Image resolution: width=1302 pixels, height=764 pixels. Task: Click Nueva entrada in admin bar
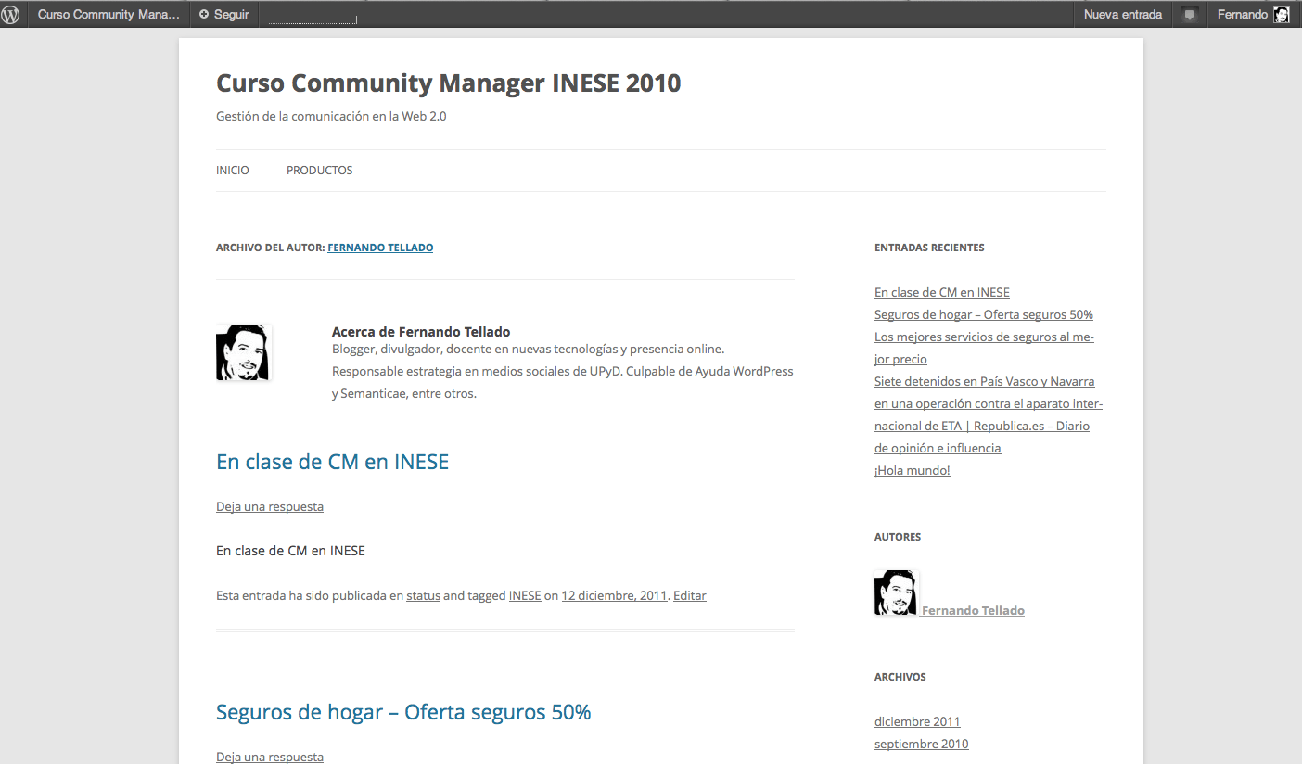[1122, 15]
